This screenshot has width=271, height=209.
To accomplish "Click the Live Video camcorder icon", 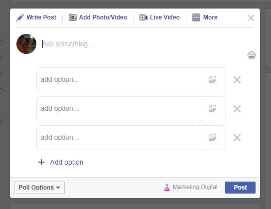I will pos(143,17).
